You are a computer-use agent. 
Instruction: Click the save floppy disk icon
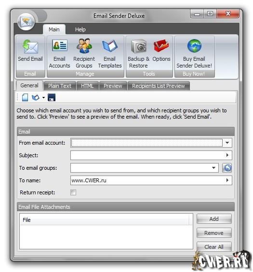tap(52, 97)
